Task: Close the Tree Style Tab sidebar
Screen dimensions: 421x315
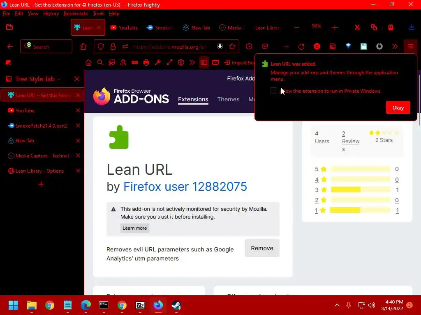Action: (76, 79)
